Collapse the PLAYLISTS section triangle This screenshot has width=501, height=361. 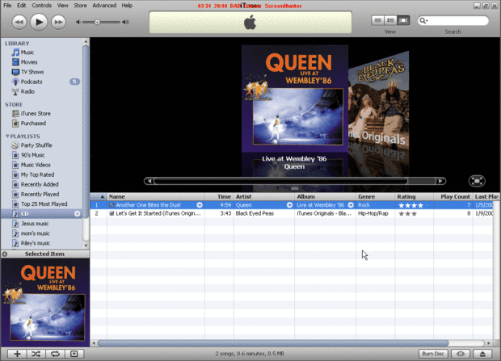pyautogui.click(x=7, y=136)
